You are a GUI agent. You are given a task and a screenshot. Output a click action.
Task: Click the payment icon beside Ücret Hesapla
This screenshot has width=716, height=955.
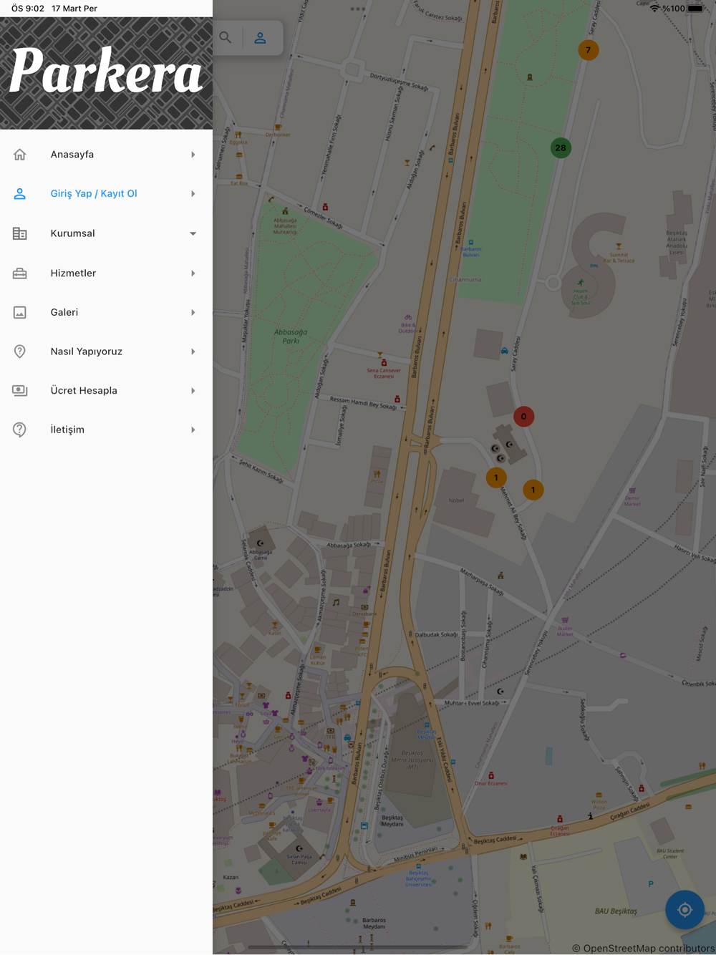point(20,391)
